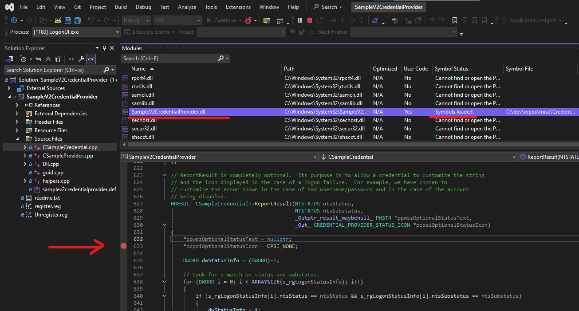Click the Modules search input field
579x311 pixels.
pyautogui.click(x=169, y=59)
